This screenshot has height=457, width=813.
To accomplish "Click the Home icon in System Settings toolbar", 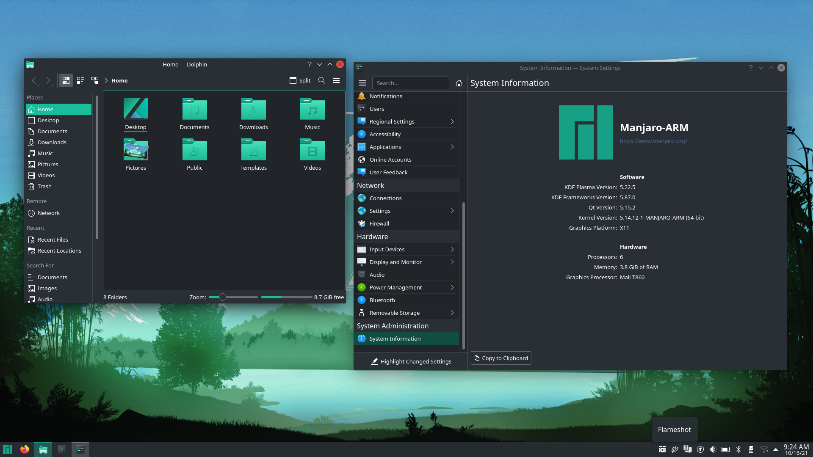I will [459, 83].
